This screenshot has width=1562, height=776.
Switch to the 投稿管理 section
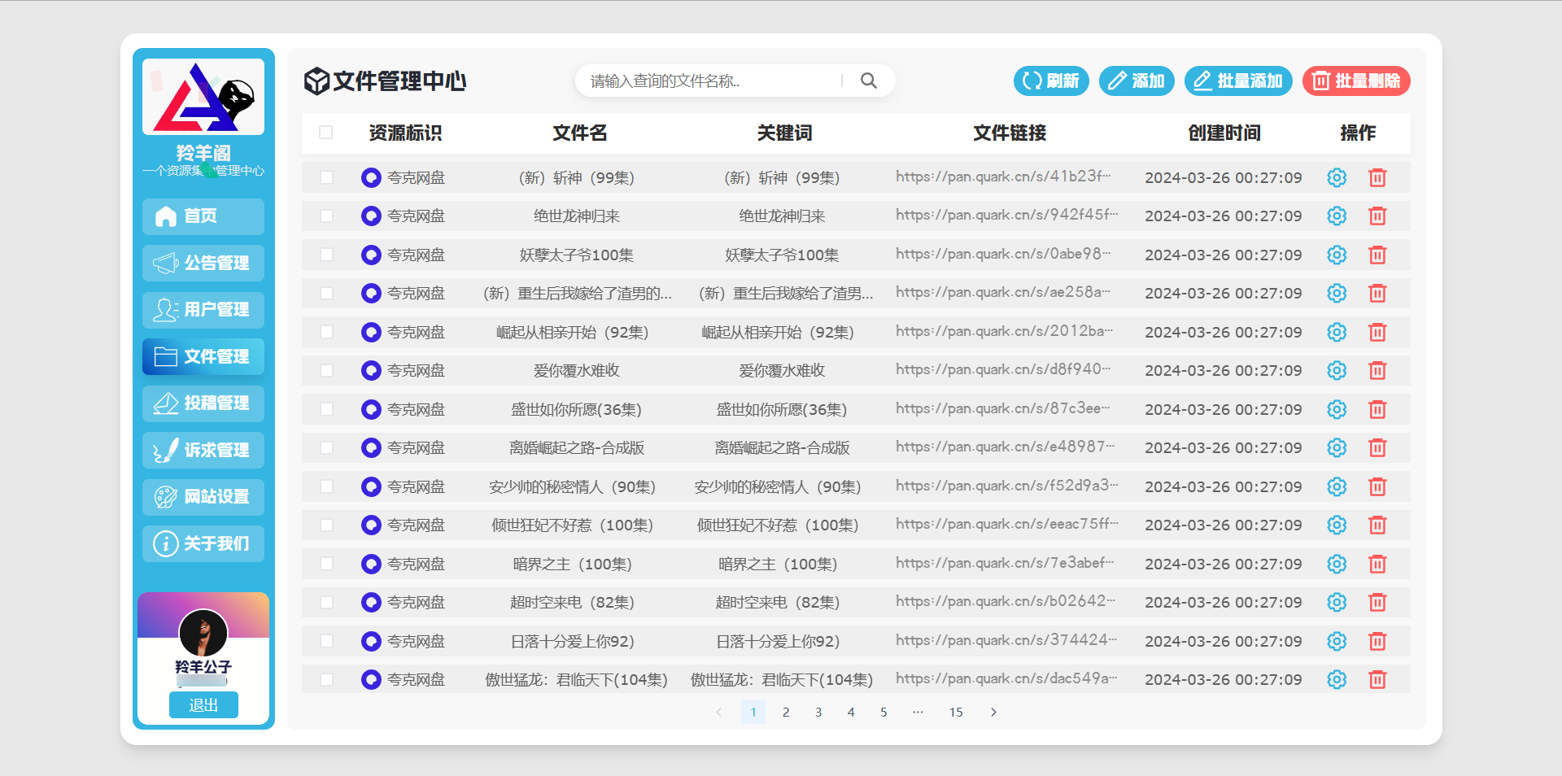pos(203,403)
